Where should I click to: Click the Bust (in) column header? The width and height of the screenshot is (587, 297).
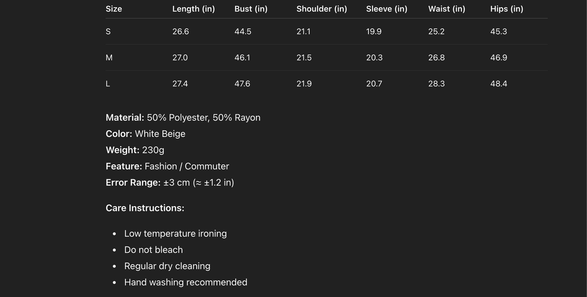251,9
